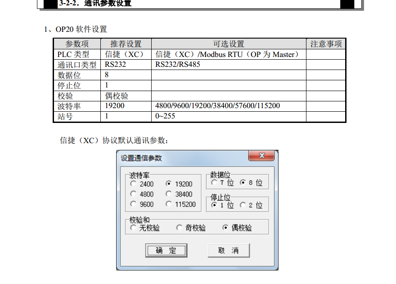
Task: Close the 设置通信参数 dialog
Action: click(261, 156)
